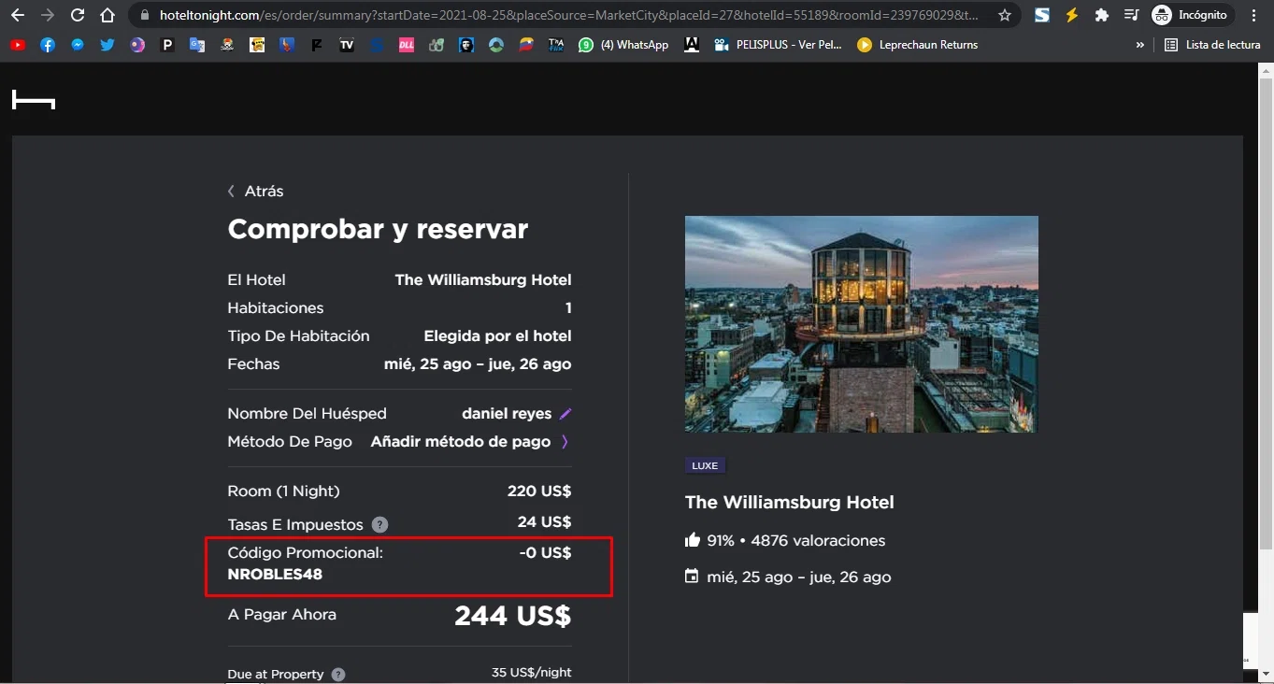Image resolution: width=1274 pixels, height=684 pixels.
Task: Open the black TV bookmark
Action: (x=347, y=45)
